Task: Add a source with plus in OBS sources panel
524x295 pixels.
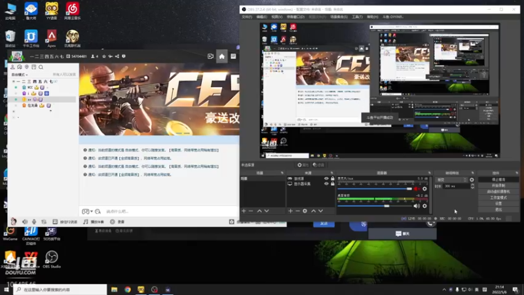Action: pyautogui.click(x=290, y=211)
